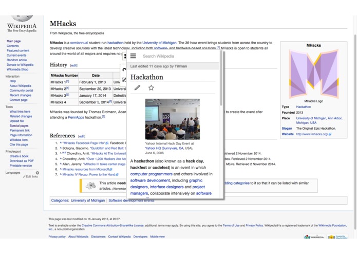Open the Help link
This screenshot has height=254, width=357.
coord(13,81)
